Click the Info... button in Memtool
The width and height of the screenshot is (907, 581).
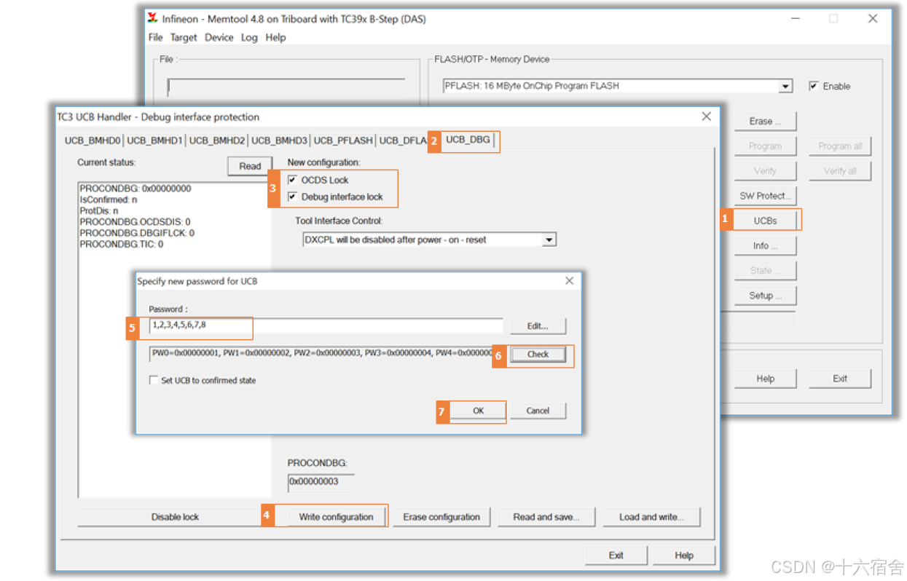[765, 245]
